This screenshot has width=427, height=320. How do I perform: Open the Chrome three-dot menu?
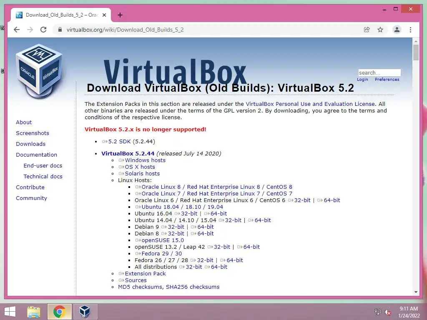click(410, 30)
